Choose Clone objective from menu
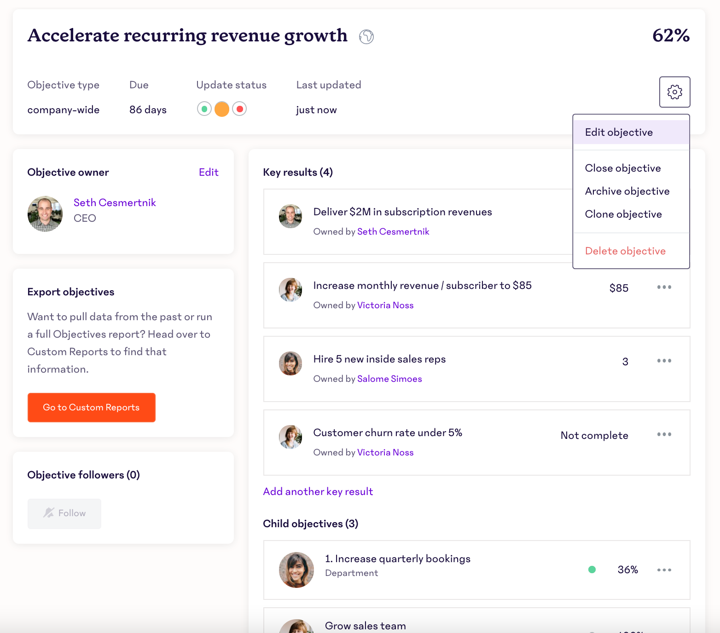720x633 pixels. [623, 214]
